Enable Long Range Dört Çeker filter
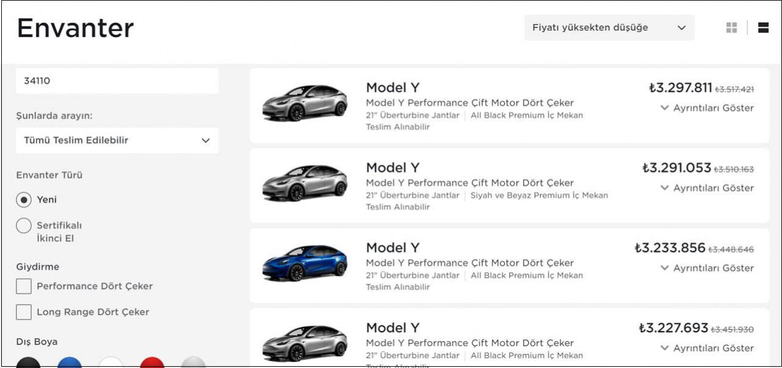 24,312
